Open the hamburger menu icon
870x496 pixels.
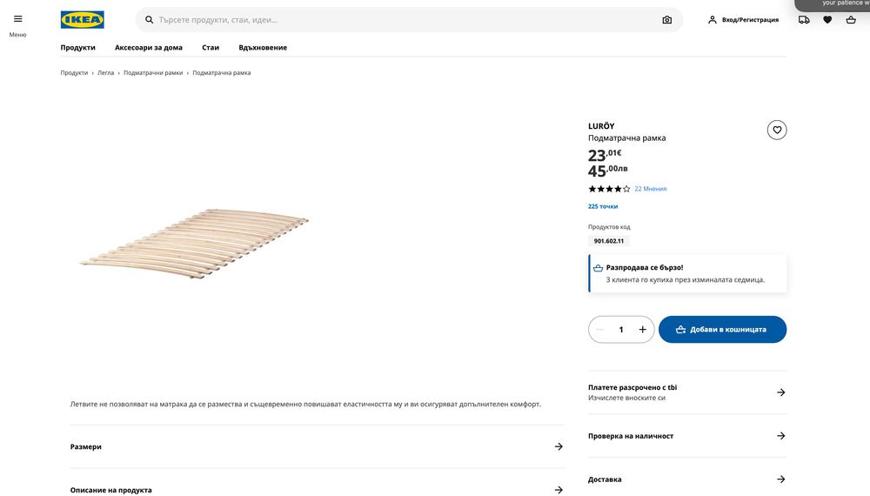[18, 19]
